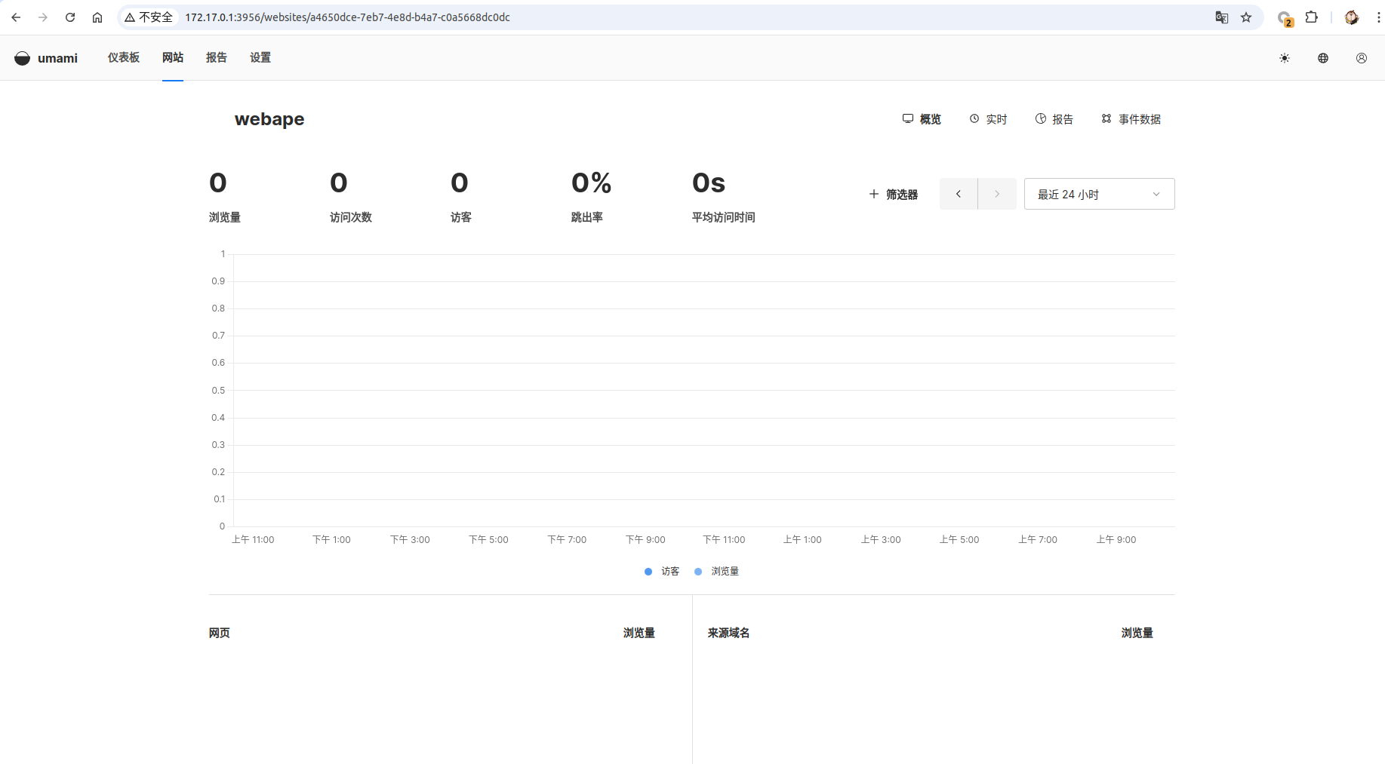Image resolution: width=1385 pixels, height=764 pixels.
Task: Click the 来源域名 table header
Action: (729, 633)
